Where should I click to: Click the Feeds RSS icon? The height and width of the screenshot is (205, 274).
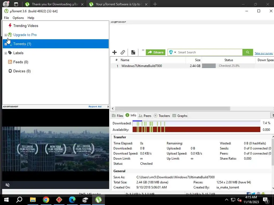point(10,62)
